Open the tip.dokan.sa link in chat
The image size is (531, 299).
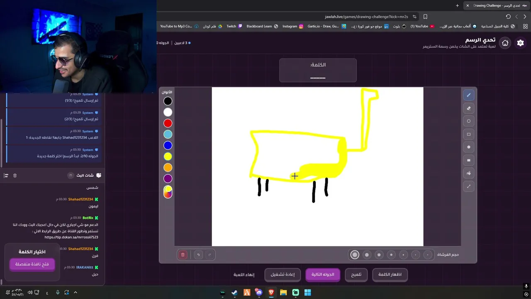click(71, 238)
